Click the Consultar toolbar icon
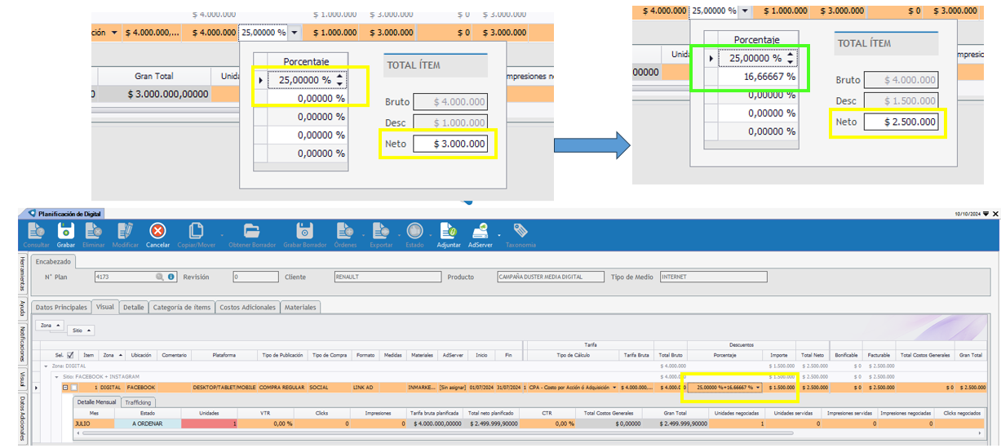 [36, 231]
